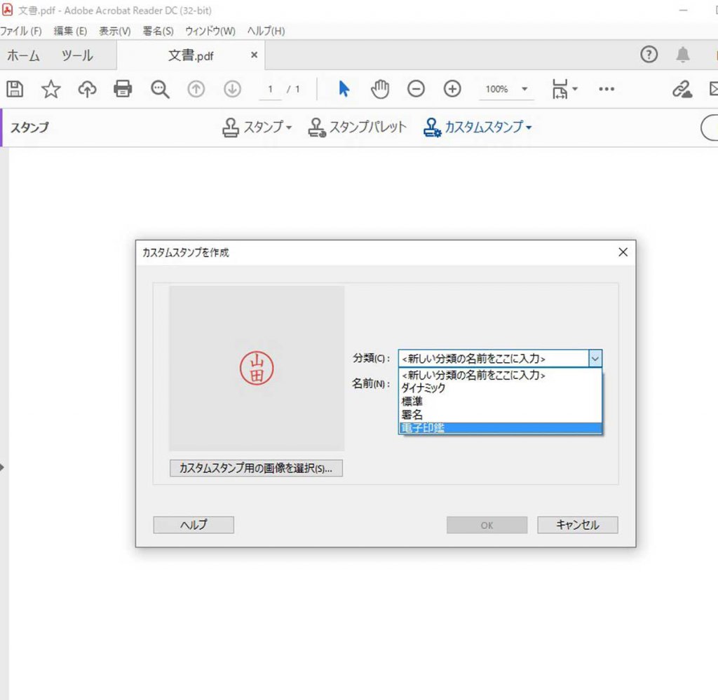Open the スタンプパレット tool
The image size is (718, 700).
click(x=357, y=128)
